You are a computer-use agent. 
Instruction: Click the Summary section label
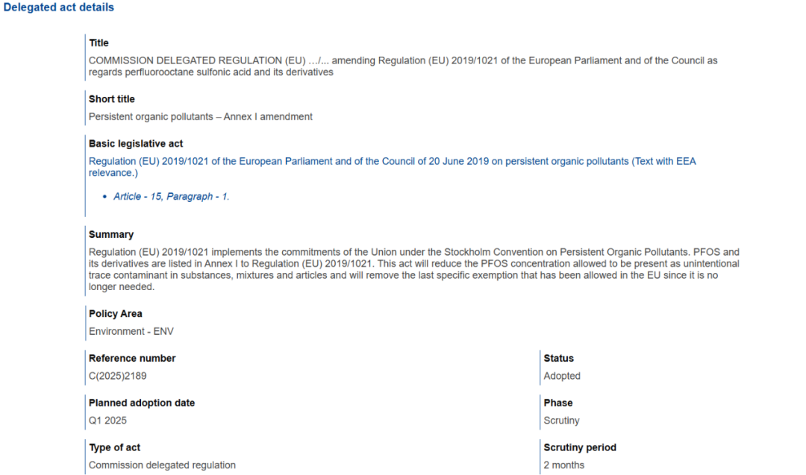point(111,234)
